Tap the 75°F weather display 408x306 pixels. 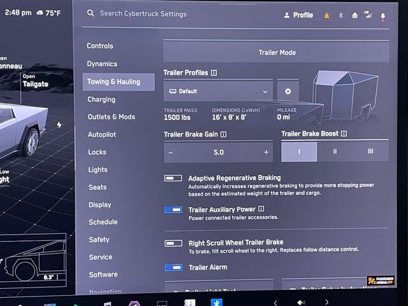pos(49,13)
